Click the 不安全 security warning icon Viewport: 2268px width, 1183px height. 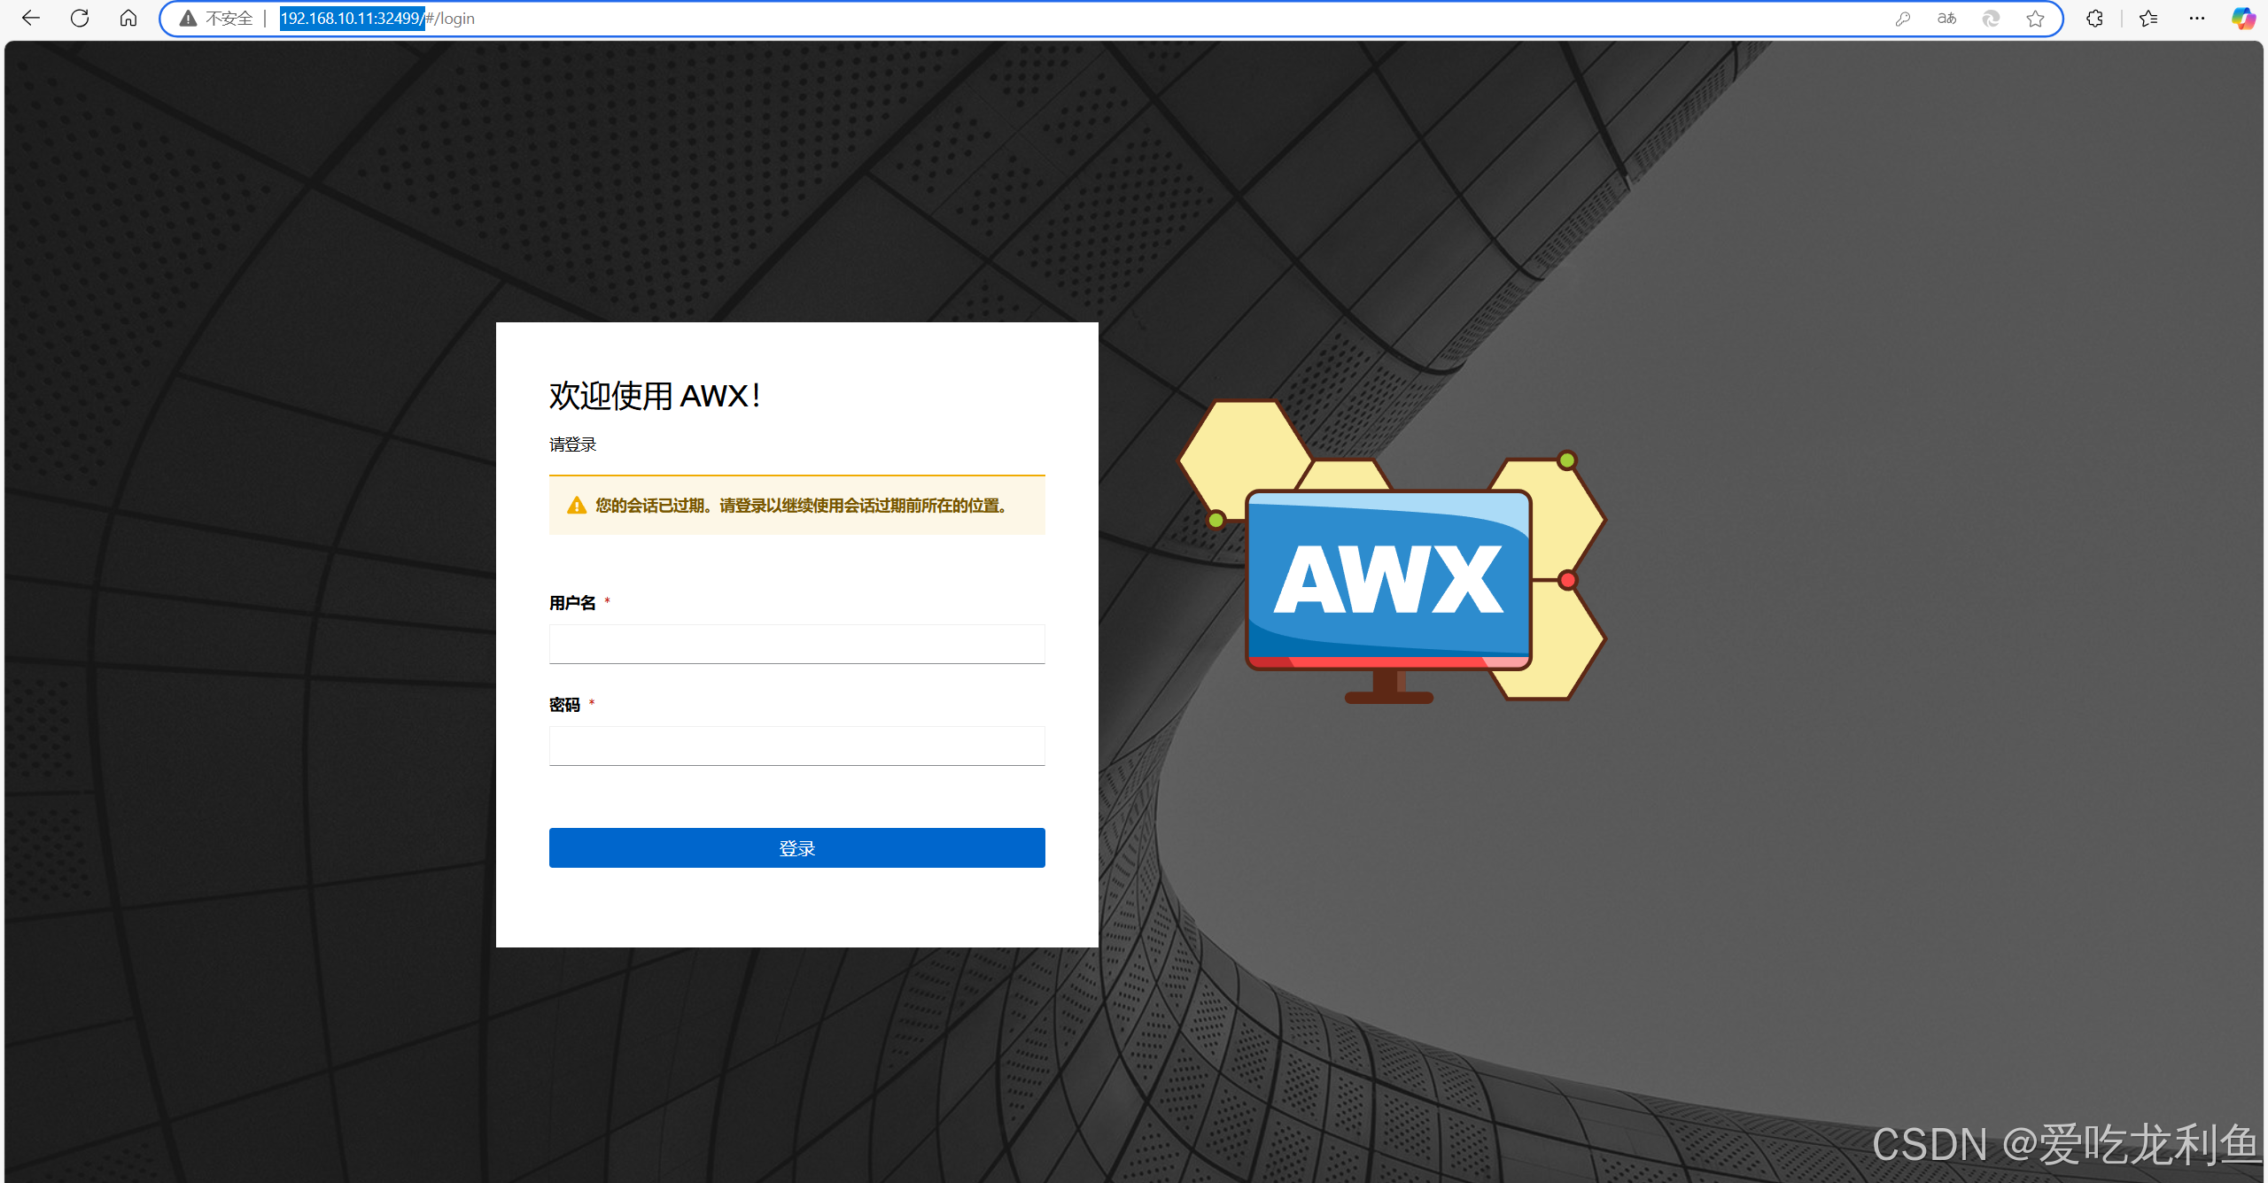(188, 19)
